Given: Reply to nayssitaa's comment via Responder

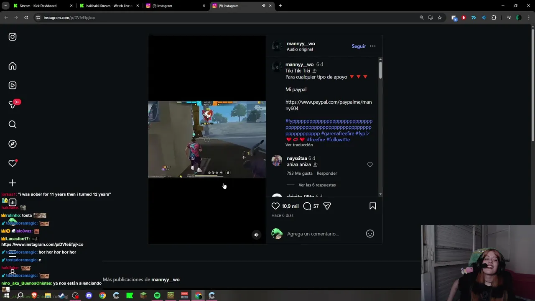Looking at the screenshot, I should coord(326,173).
